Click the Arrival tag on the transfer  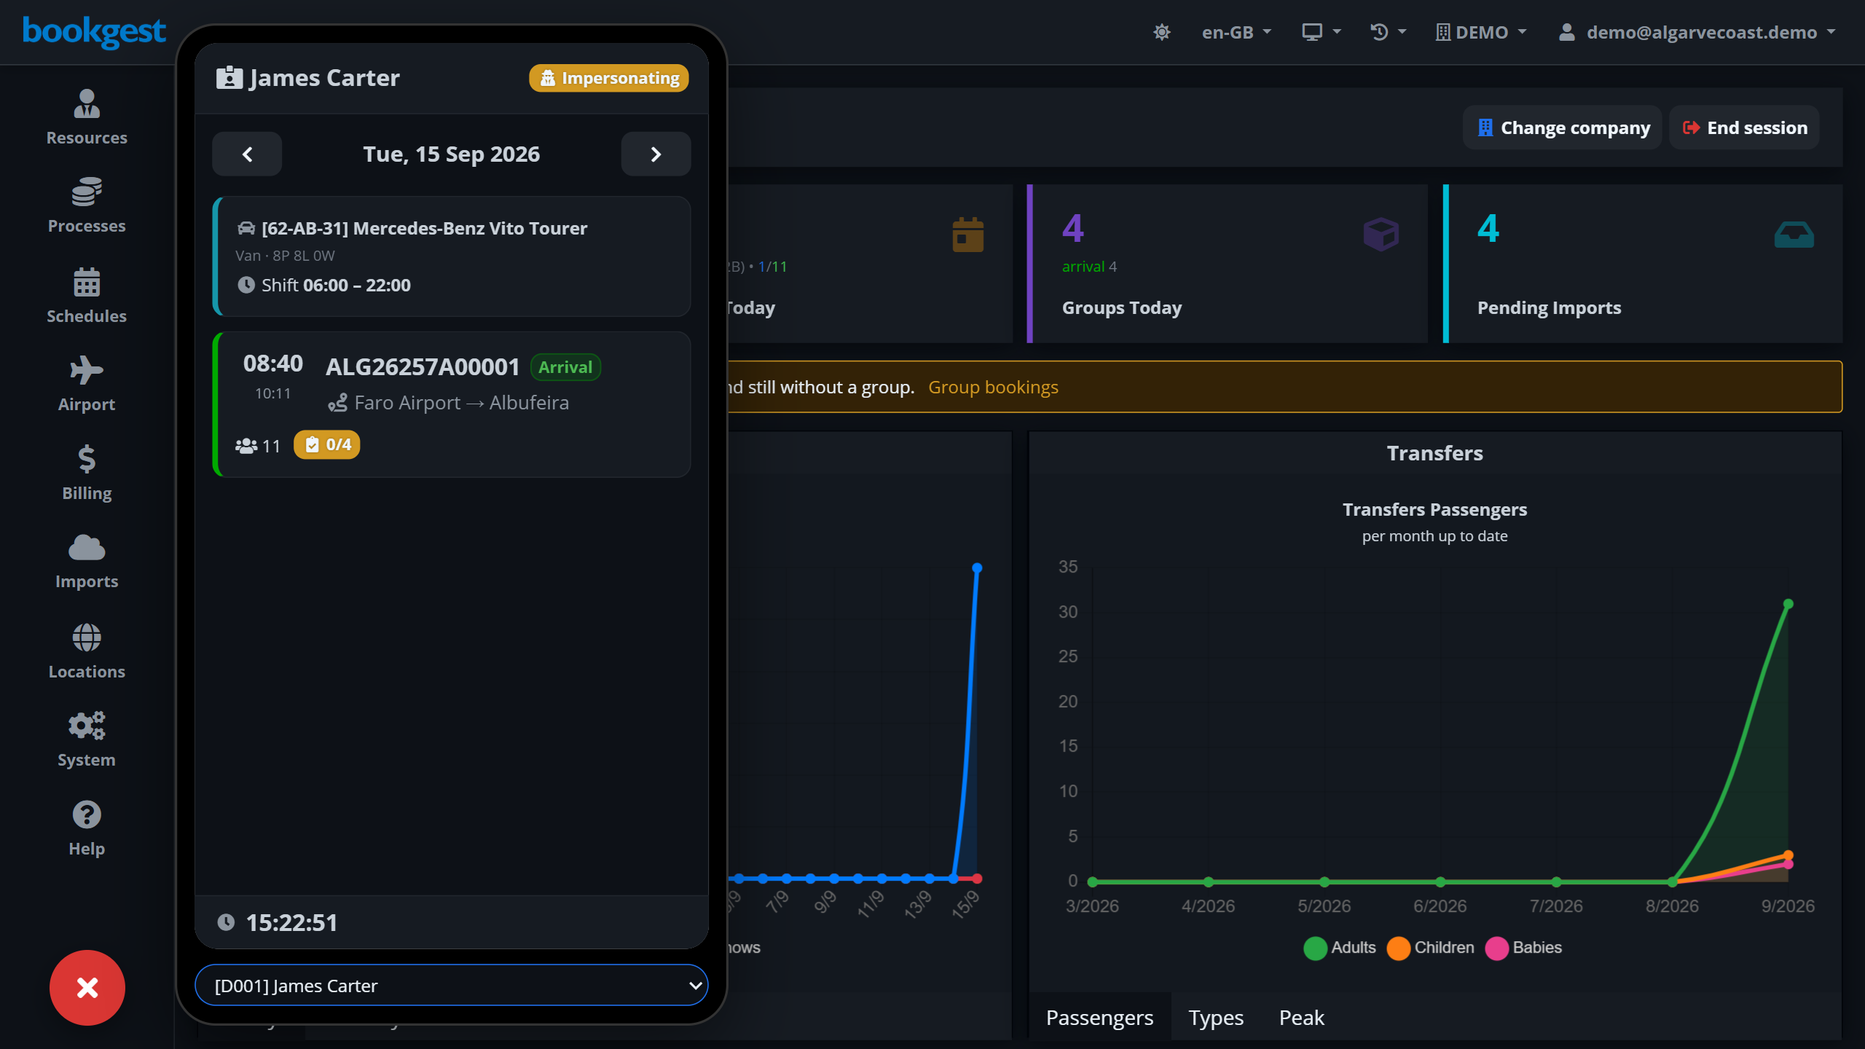565,367
